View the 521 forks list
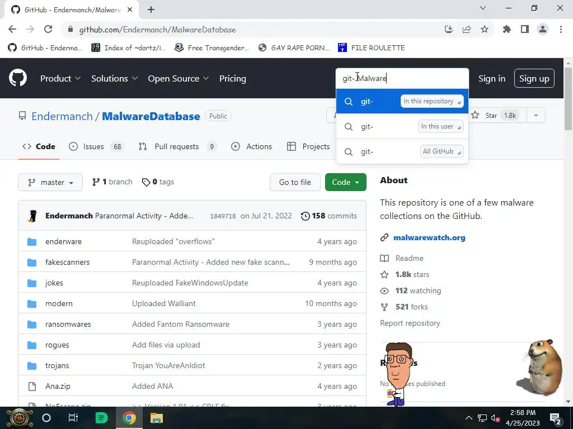Screen dimensions: 573x429 404,307
